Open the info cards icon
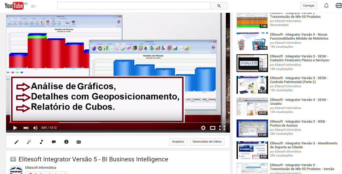 66,142
